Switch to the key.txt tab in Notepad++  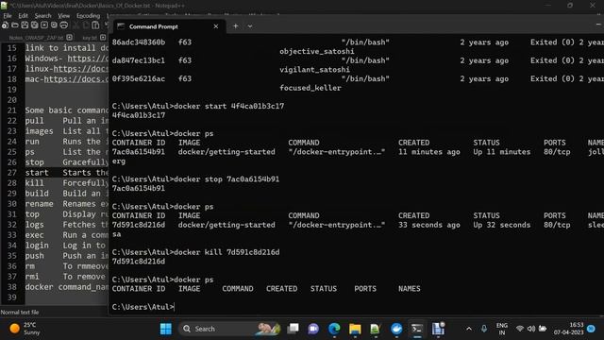pyautogui.click(x=90, y=38)
